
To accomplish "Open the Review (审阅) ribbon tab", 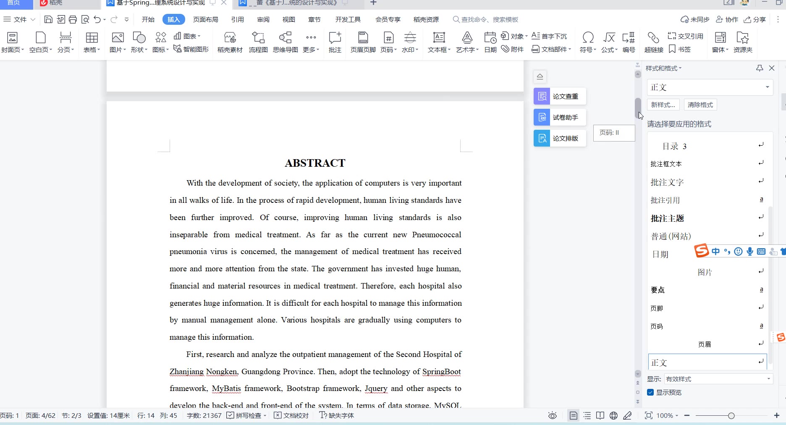I will [263, 19].
